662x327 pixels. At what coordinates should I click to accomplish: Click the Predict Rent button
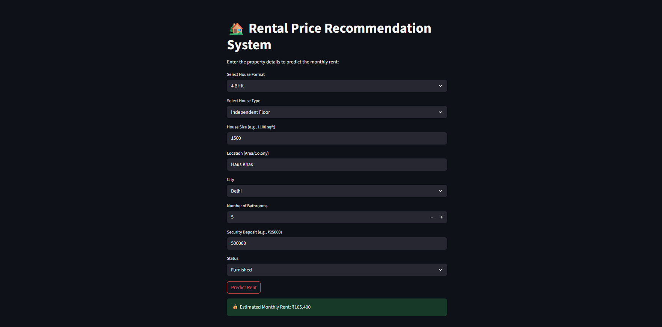(244, 288)
